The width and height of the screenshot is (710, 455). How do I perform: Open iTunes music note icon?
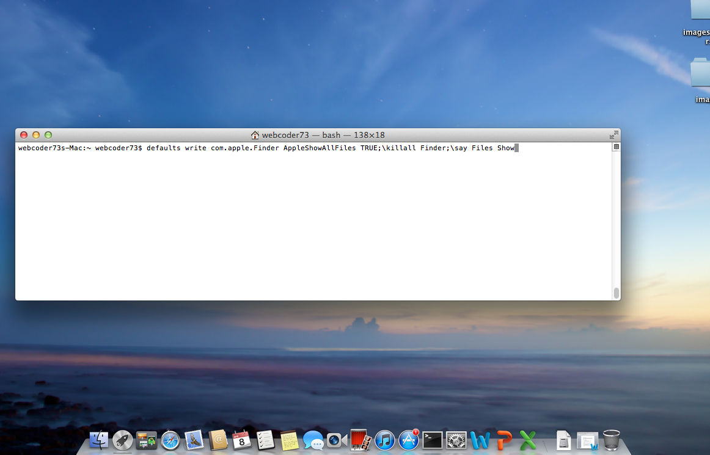click(385, 440)
